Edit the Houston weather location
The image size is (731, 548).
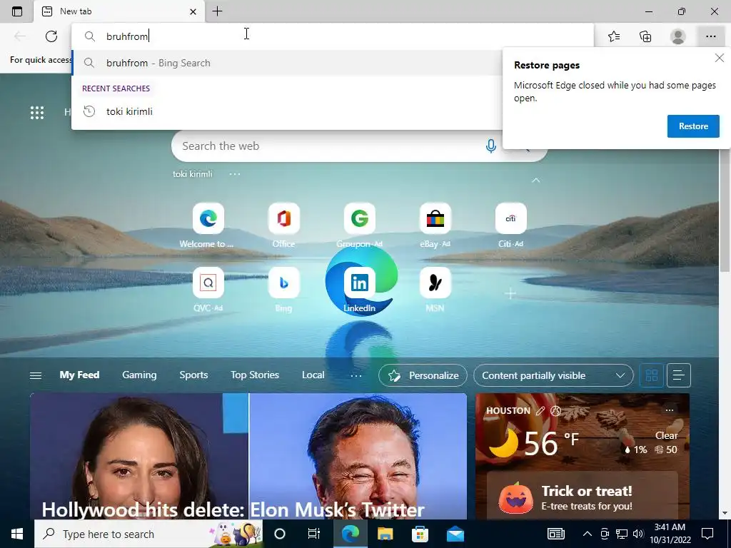point(540,410)
